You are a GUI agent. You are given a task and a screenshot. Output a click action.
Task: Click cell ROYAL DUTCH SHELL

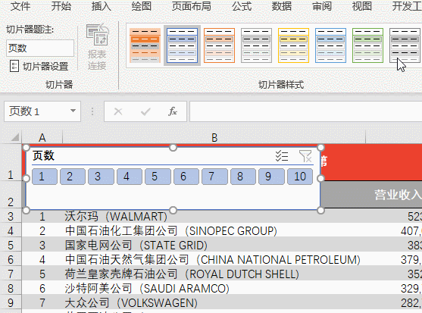(214, 274)
